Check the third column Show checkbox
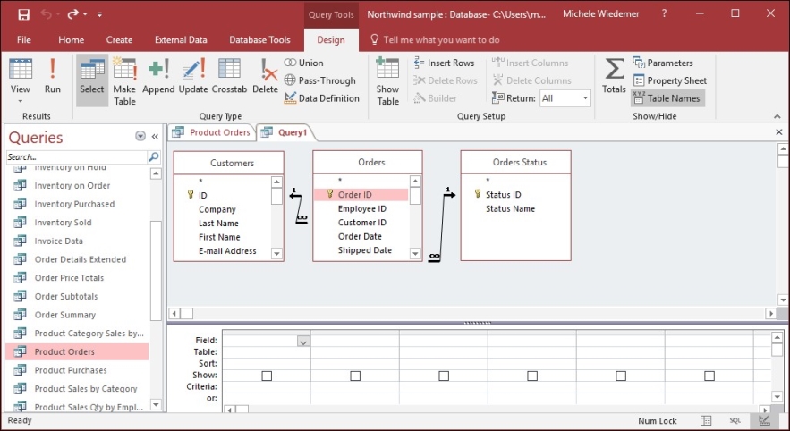This screenshot has width=790, height=431. point(444,376)
